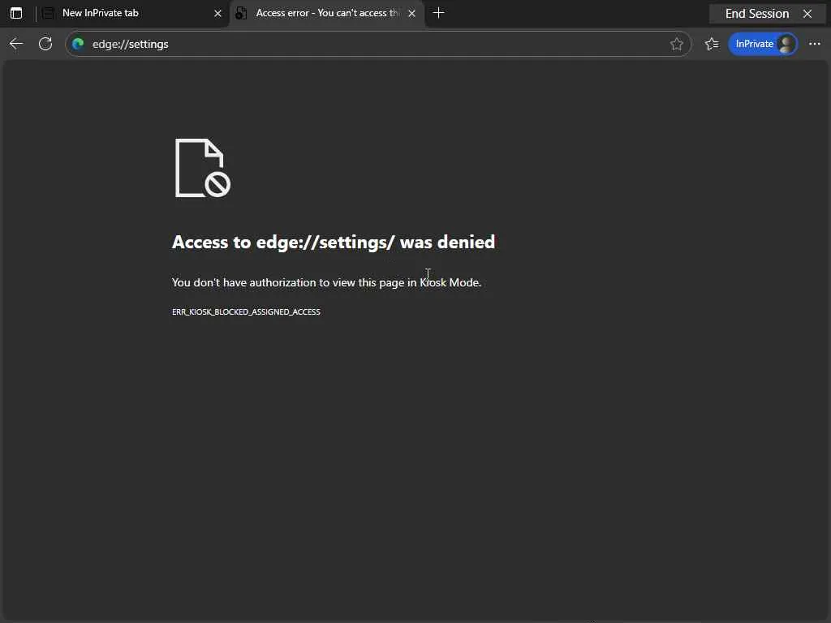Close the Access error tab
Image resolution: width=831 pixels, height=623 pixels.
[411, 13]
